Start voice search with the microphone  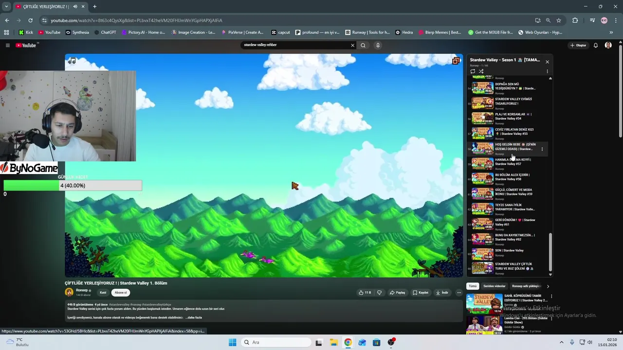pos(378,45)
